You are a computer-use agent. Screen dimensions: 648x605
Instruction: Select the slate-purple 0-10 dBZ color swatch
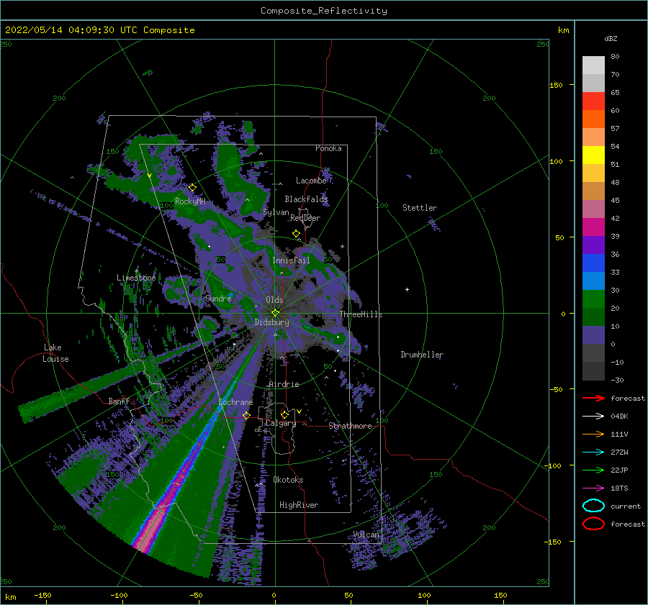click(x=593, y=335)
